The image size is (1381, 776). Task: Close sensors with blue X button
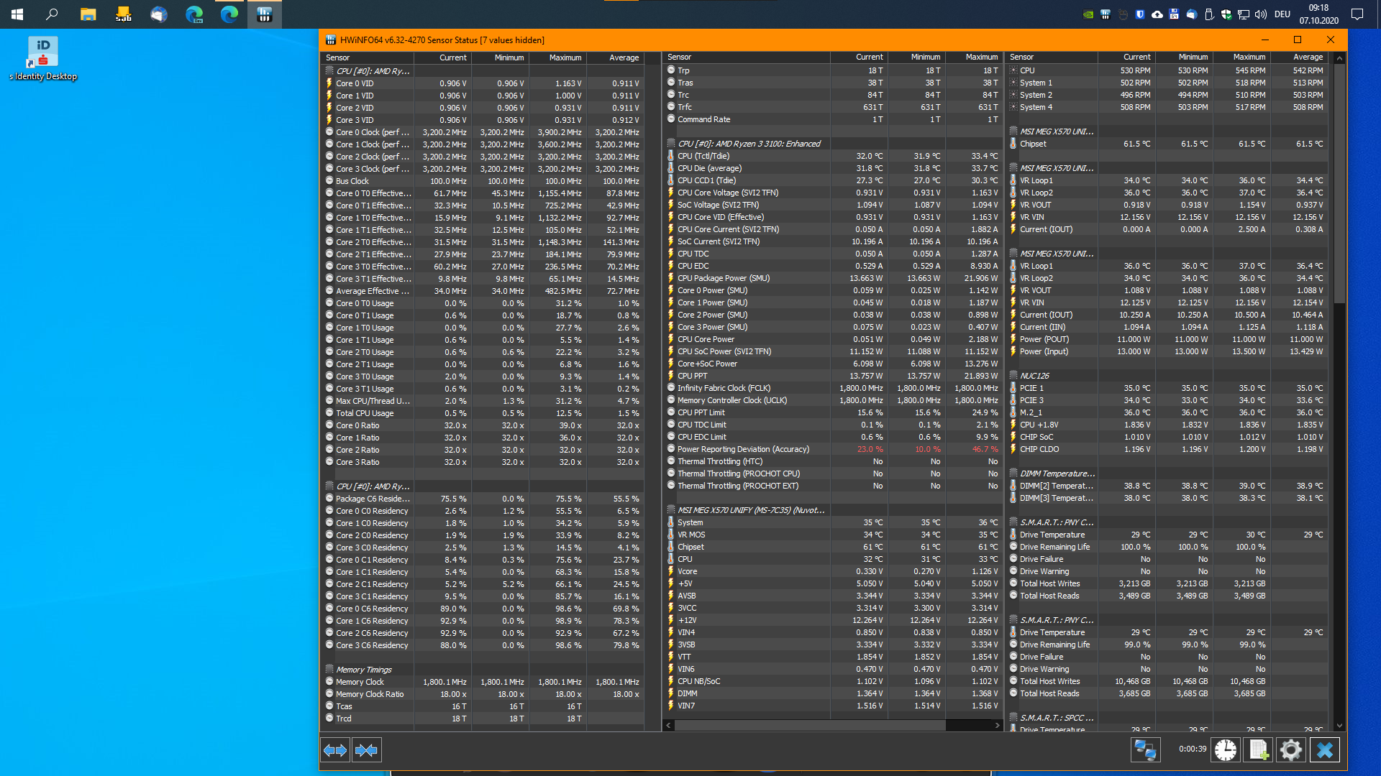pyautogui.click(x=1324, y=750)
